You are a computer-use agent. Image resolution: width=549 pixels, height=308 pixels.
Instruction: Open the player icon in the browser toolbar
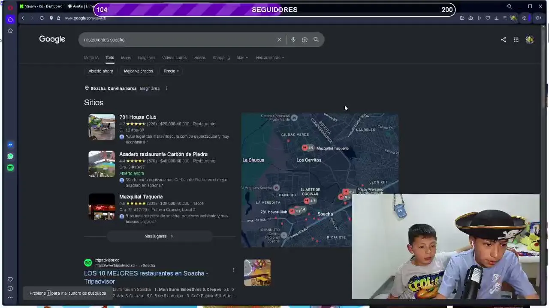[x=479, y=18]
